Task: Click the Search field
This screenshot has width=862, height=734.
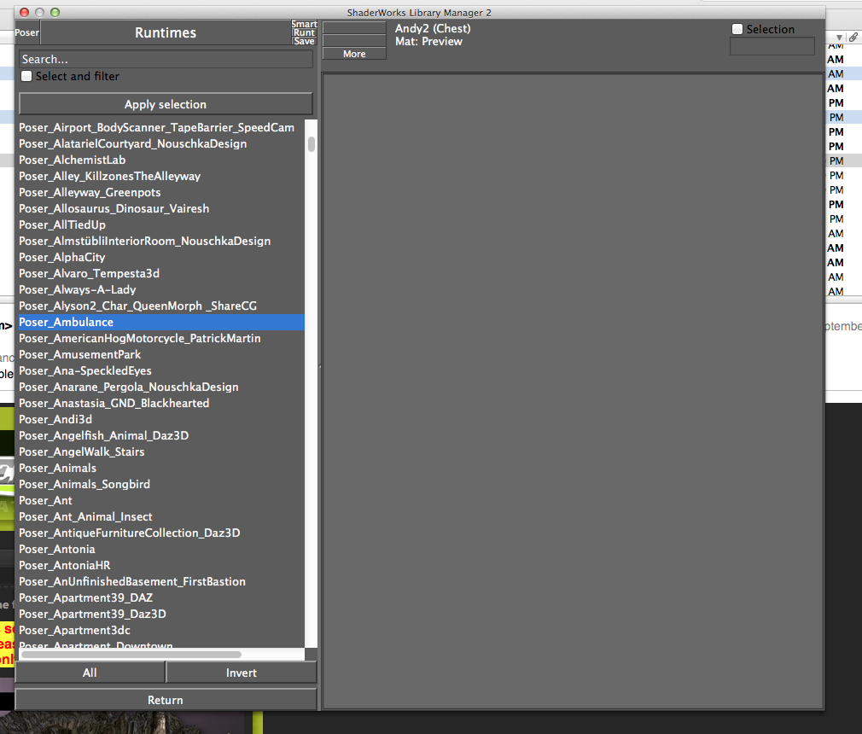Action: [x=166, y=59]
